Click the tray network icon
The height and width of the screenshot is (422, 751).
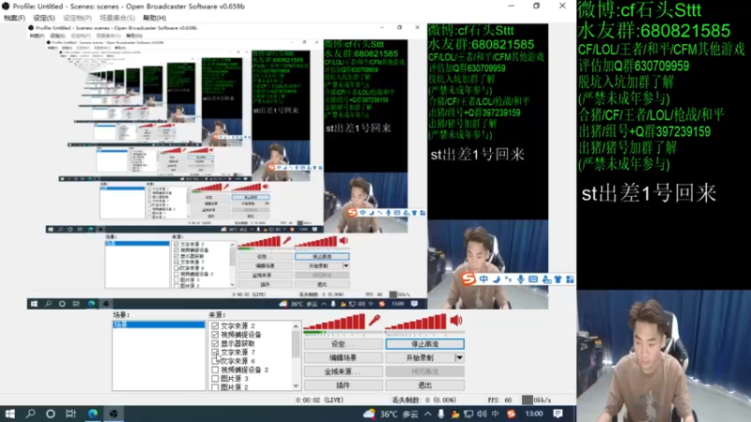pos(467,414)
